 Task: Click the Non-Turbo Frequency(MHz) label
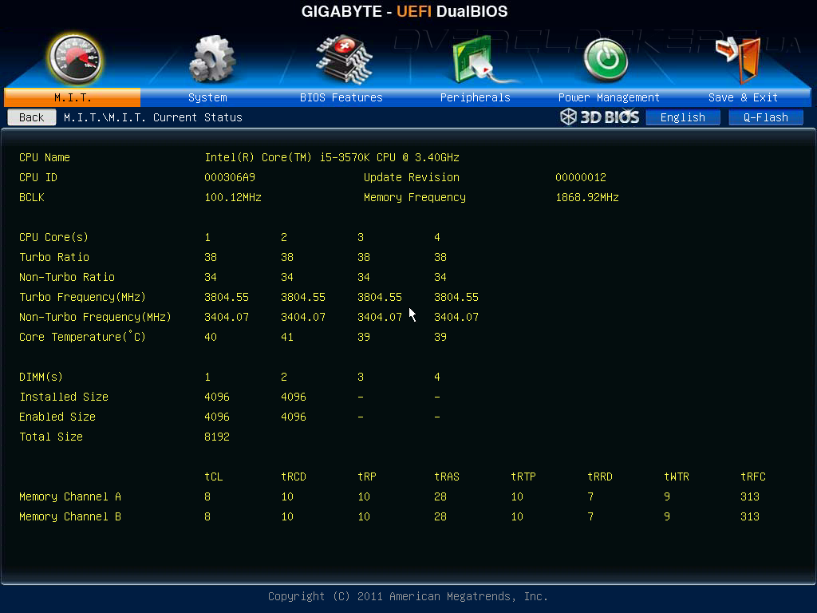click(96, 317)
